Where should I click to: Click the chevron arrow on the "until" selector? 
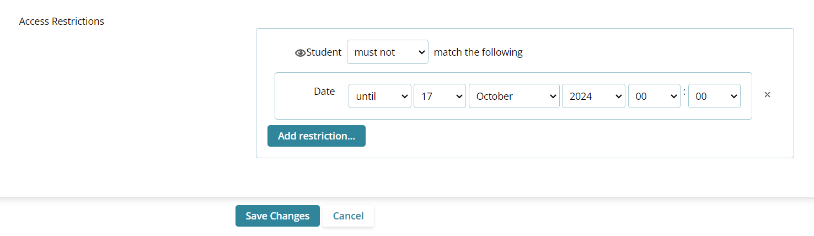pos(404,96)
